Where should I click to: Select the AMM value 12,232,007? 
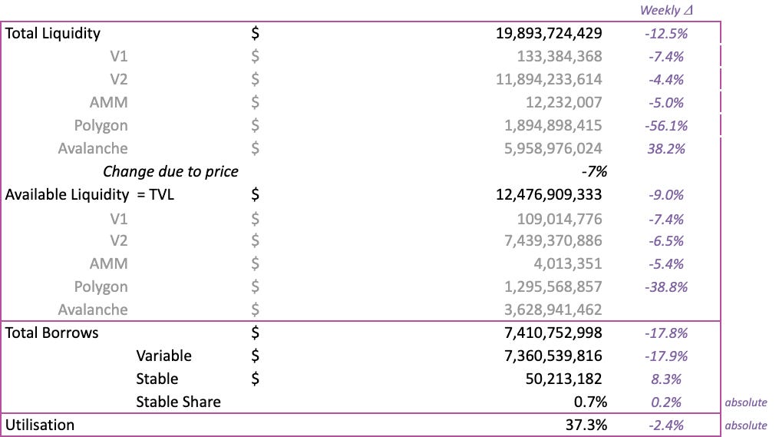click(564, 102)
